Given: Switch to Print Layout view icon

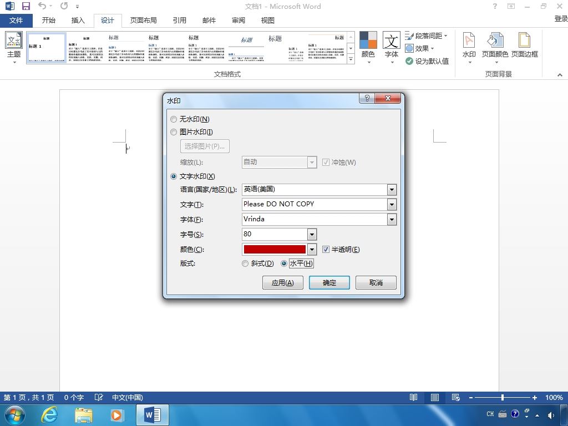Looking at the screenshot, I should pos(435,397).
